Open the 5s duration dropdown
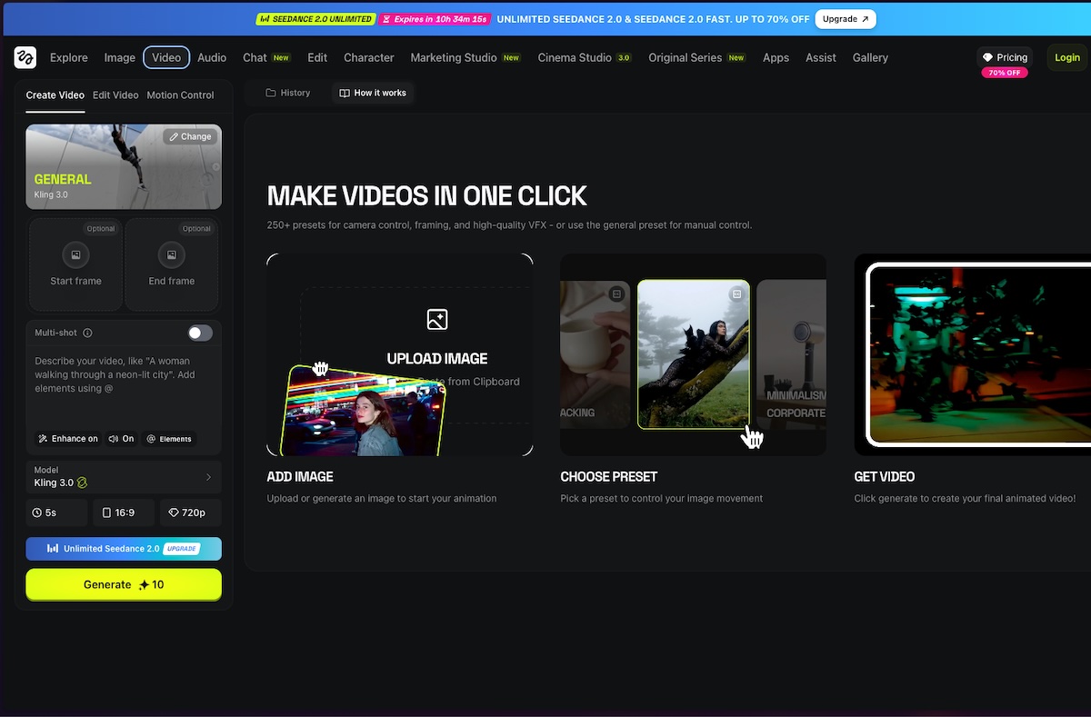Screen dimensions: 1091x717 coord(56,513)
